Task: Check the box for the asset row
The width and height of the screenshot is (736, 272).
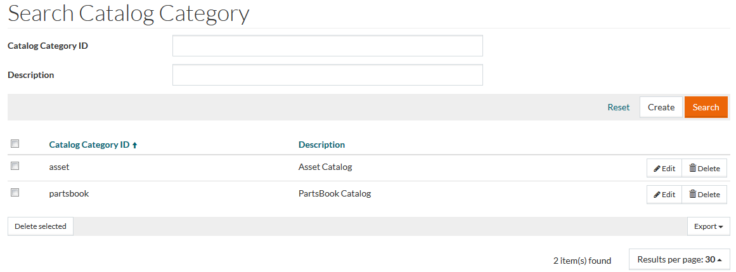Action: click(x=15, y=166)
